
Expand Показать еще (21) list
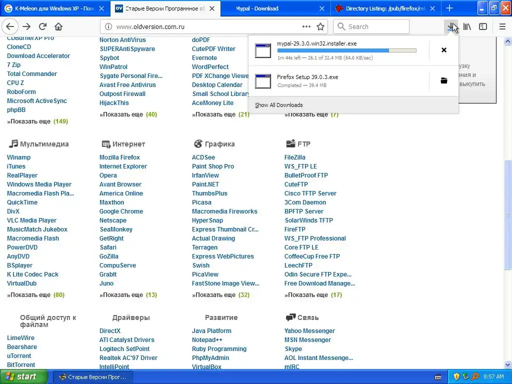(220, 114)
